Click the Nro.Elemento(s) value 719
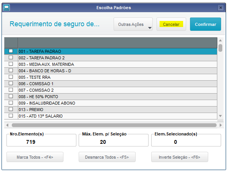 (31, 142)
